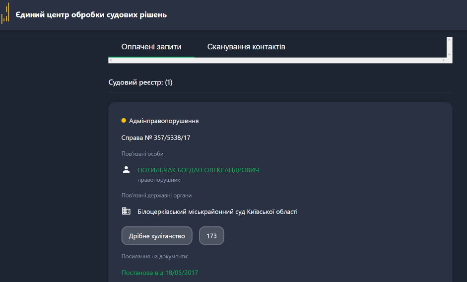
Task: Click the yellow bars logo icon
Action: point(5,13)
